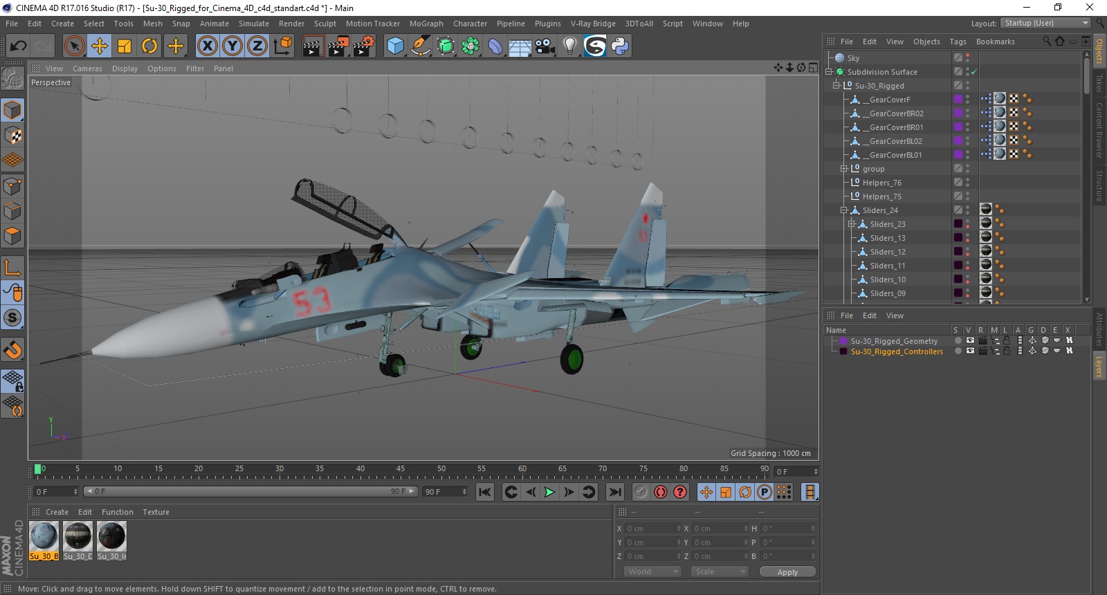Open the Layout Startup dropdown
The width and height of the screenshot is (1107, 595).
1046,23
